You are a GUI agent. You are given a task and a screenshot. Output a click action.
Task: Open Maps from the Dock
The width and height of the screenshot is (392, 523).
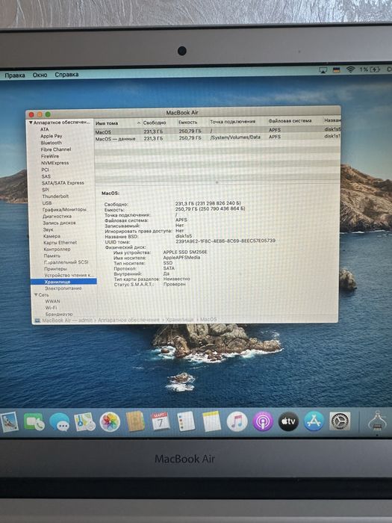(x=84, y=422)
